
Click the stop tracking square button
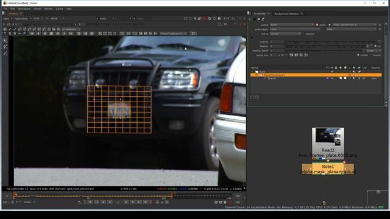pyautogui.click(x=51, y=33)
